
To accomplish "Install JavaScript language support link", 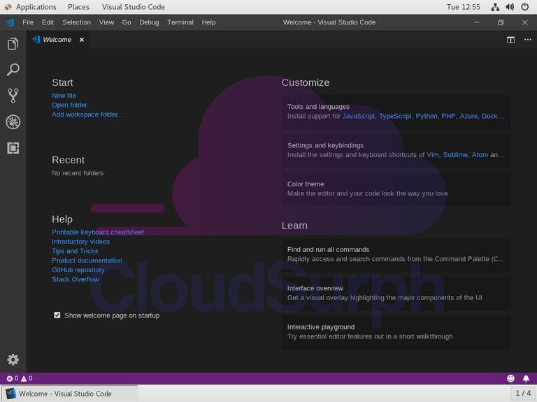I will [359, 116].
